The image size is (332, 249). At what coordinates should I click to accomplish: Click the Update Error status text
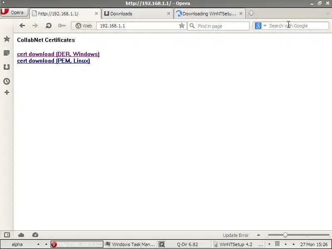click(236, 235)
